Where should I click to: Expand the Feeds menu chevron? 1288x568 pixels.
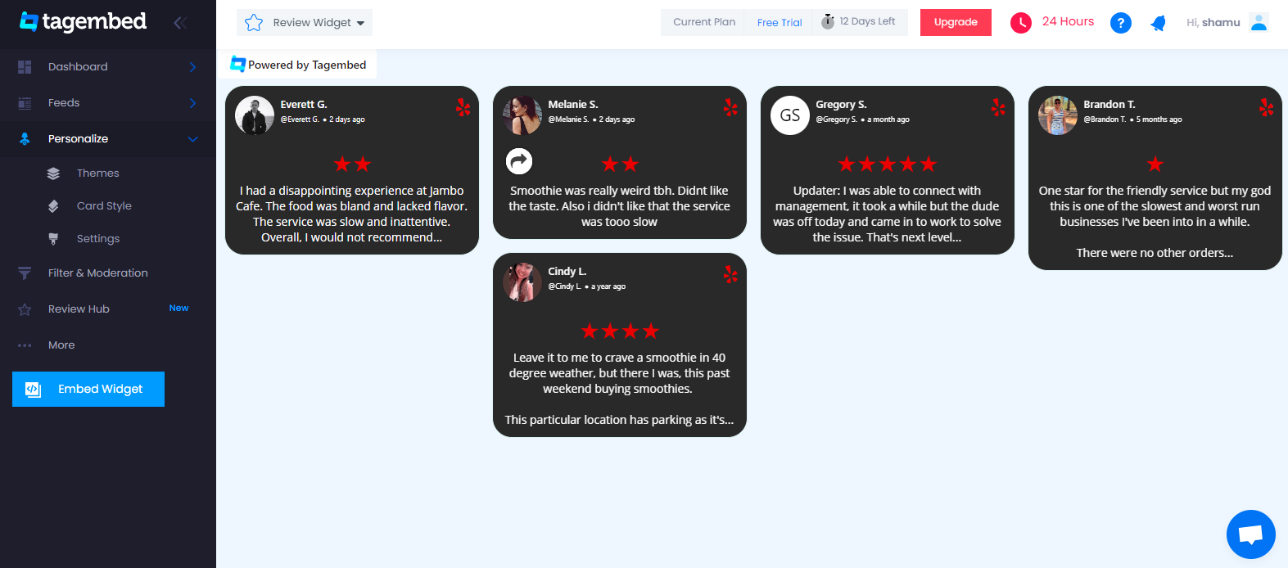[x=193, y=103]
